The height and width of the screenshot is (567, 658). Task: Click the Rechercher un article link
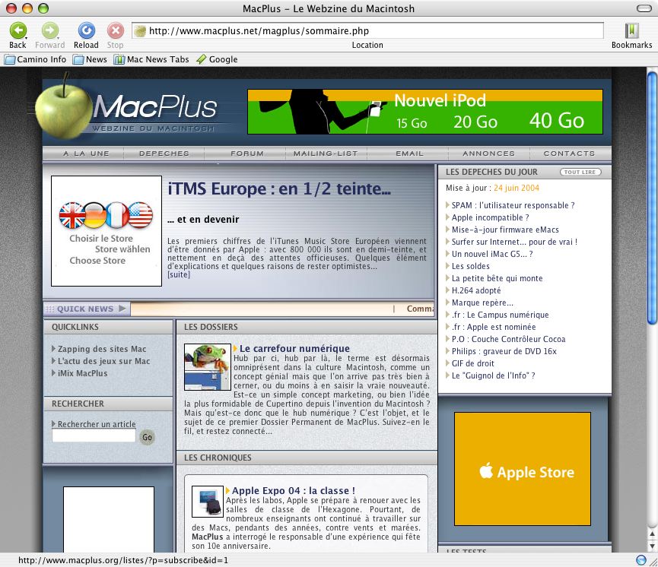coord(97,424)
